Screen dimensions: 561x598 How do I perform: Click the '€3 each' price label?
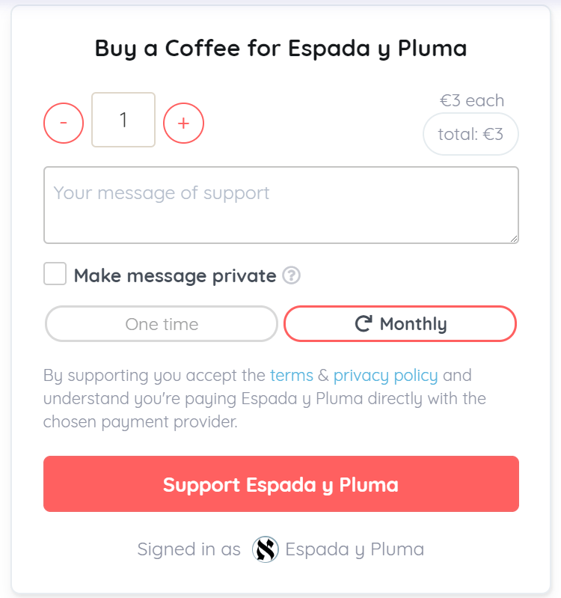[x=471, y=100]
